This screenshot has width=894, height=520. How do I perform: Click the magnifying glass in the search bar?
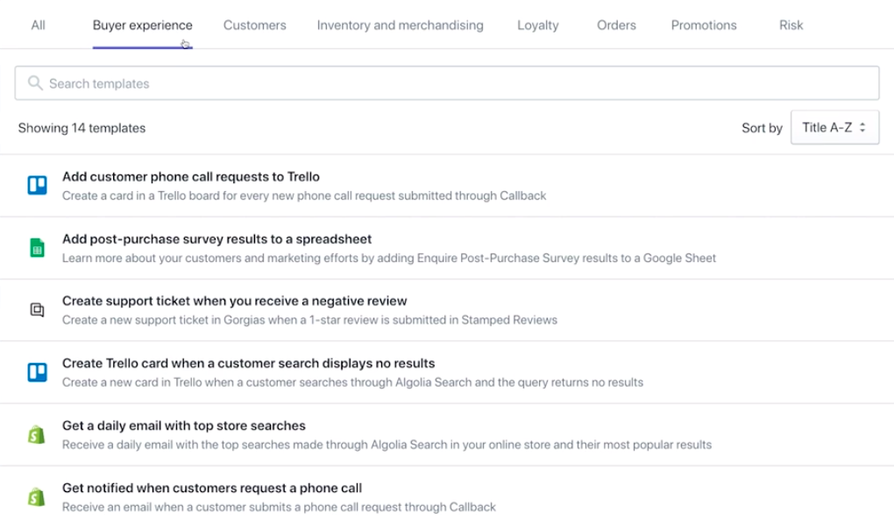pos(35,82)
